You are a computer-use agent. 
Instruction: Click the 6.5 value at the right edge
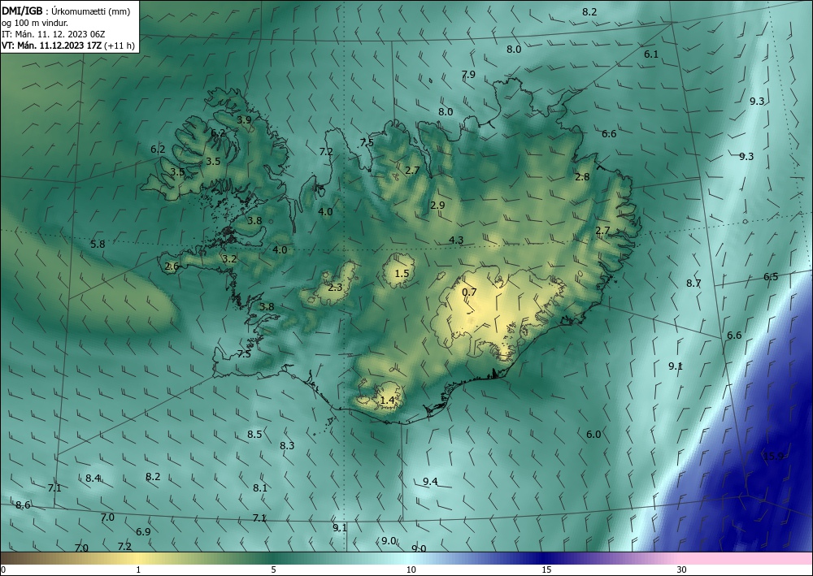771,276
